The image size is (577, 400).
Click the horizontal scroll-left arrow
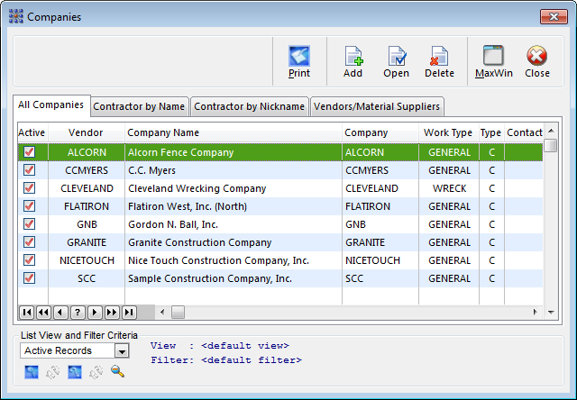(162, 313)
